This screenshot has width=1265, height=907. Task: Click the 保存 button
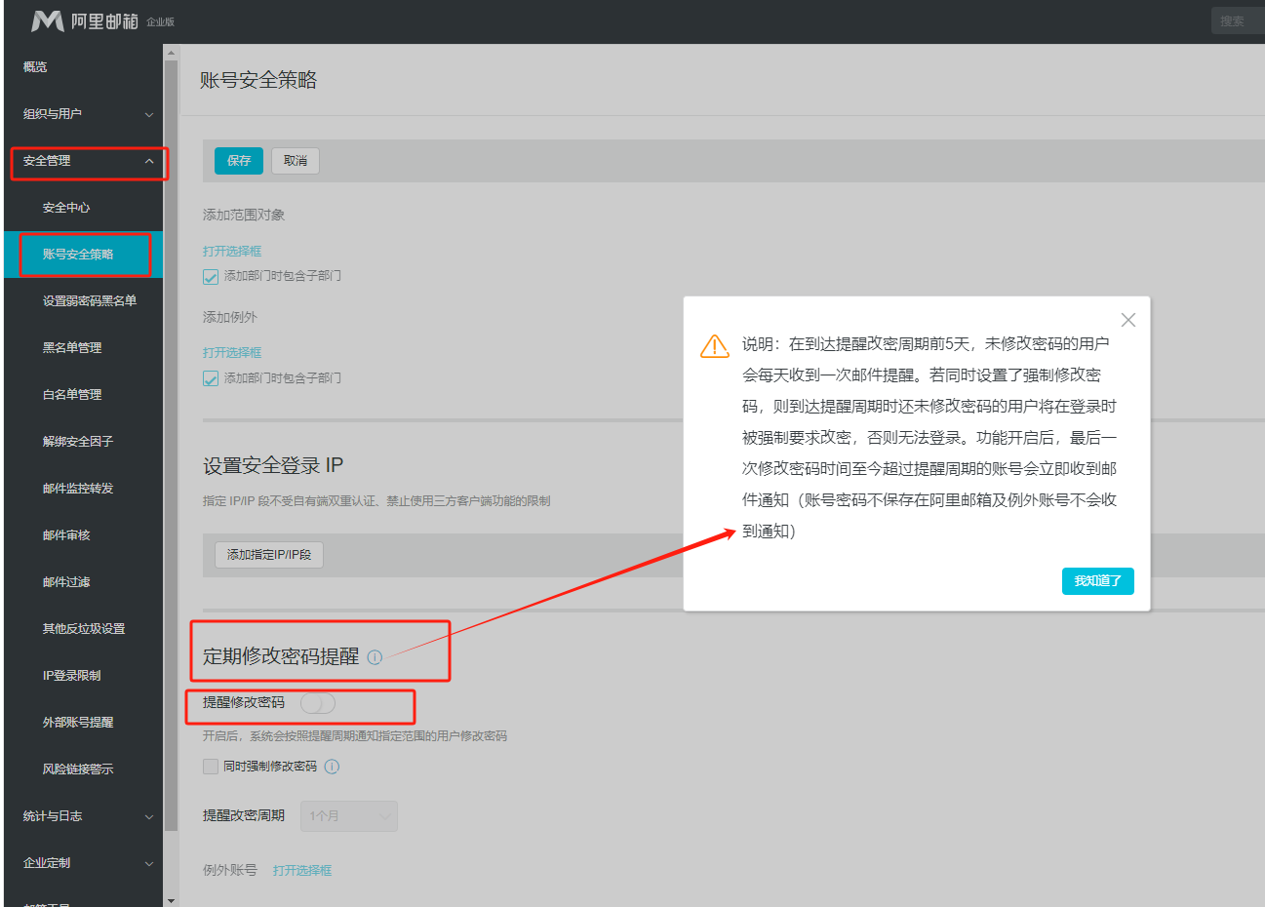239,161
